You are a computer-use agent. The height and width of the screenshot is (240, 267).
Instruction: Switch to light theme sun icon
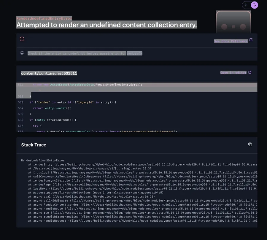point(246,5)
